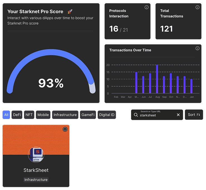Open the Sort dropdown
The image size is (206, 190).
194,115
